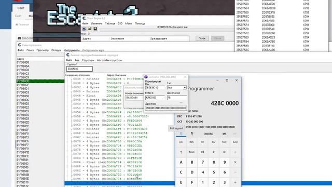Click the calculator shift up-arrow key
The height and width of the screenshot is (187, 332).
point(181,152)
